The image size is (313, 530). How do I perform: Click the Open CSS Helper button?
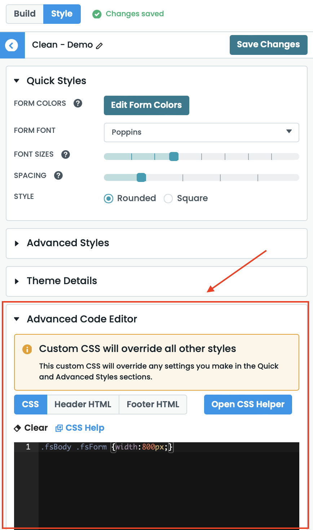tap(248, 404)
